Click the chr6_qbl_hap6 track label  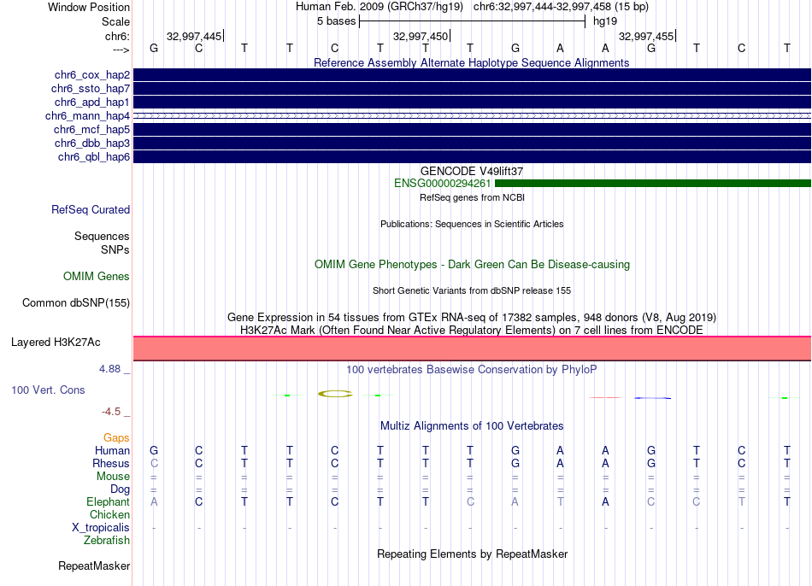(x=94, y=157)
